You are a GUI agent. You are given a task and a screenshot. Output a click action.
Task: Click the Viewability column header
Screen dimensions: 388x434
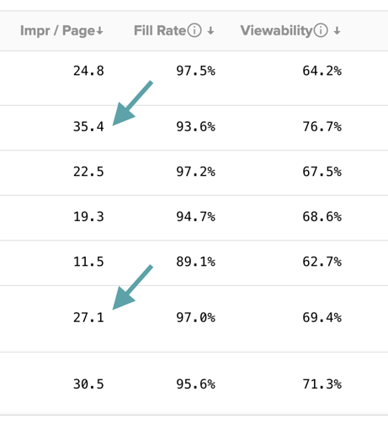click(x=290, y=30)
